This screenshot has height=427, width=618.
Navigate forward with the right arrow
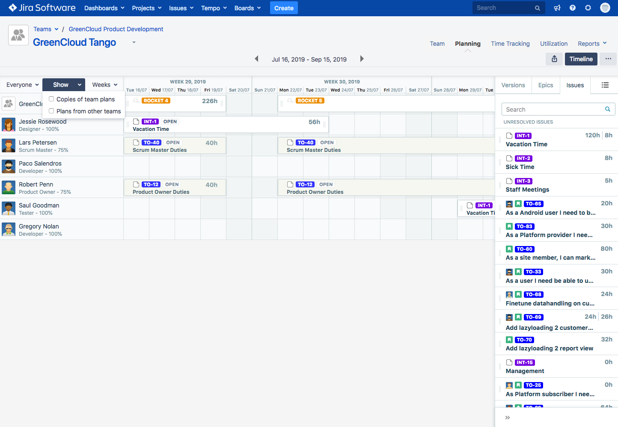pyautogui.click(x=362, y=59)
